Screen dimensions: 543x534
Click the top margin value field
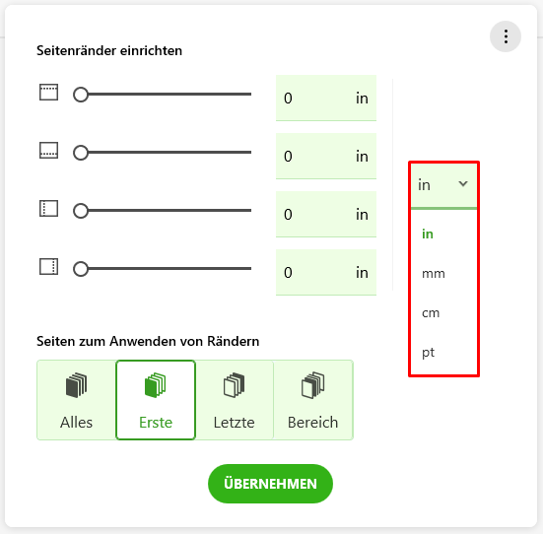pos(326,98)
